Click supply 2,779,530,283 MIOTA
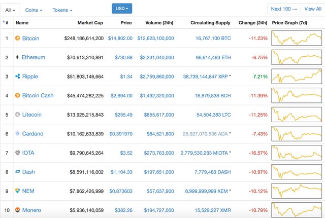Image resolution: width=325 pixels, height=218 pixels. 204,153
